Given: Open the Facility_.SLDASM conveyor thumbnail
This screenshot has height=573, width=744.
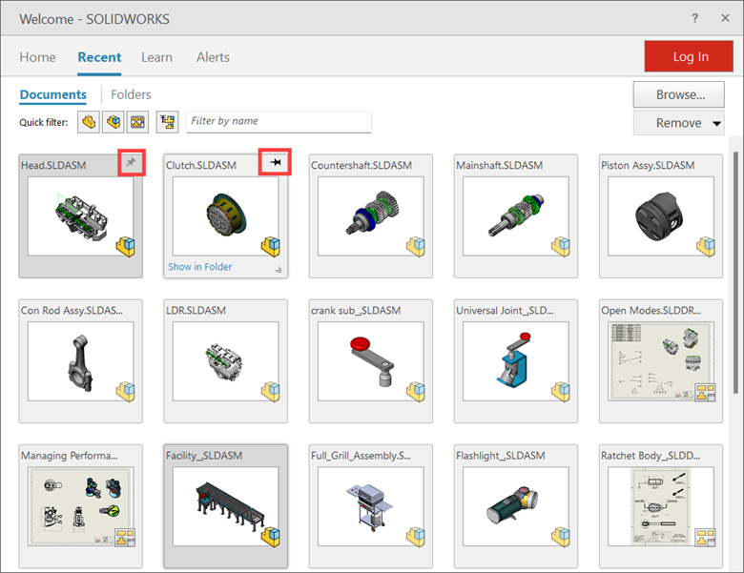Looking at the screenshot, I should coord(226,506).
